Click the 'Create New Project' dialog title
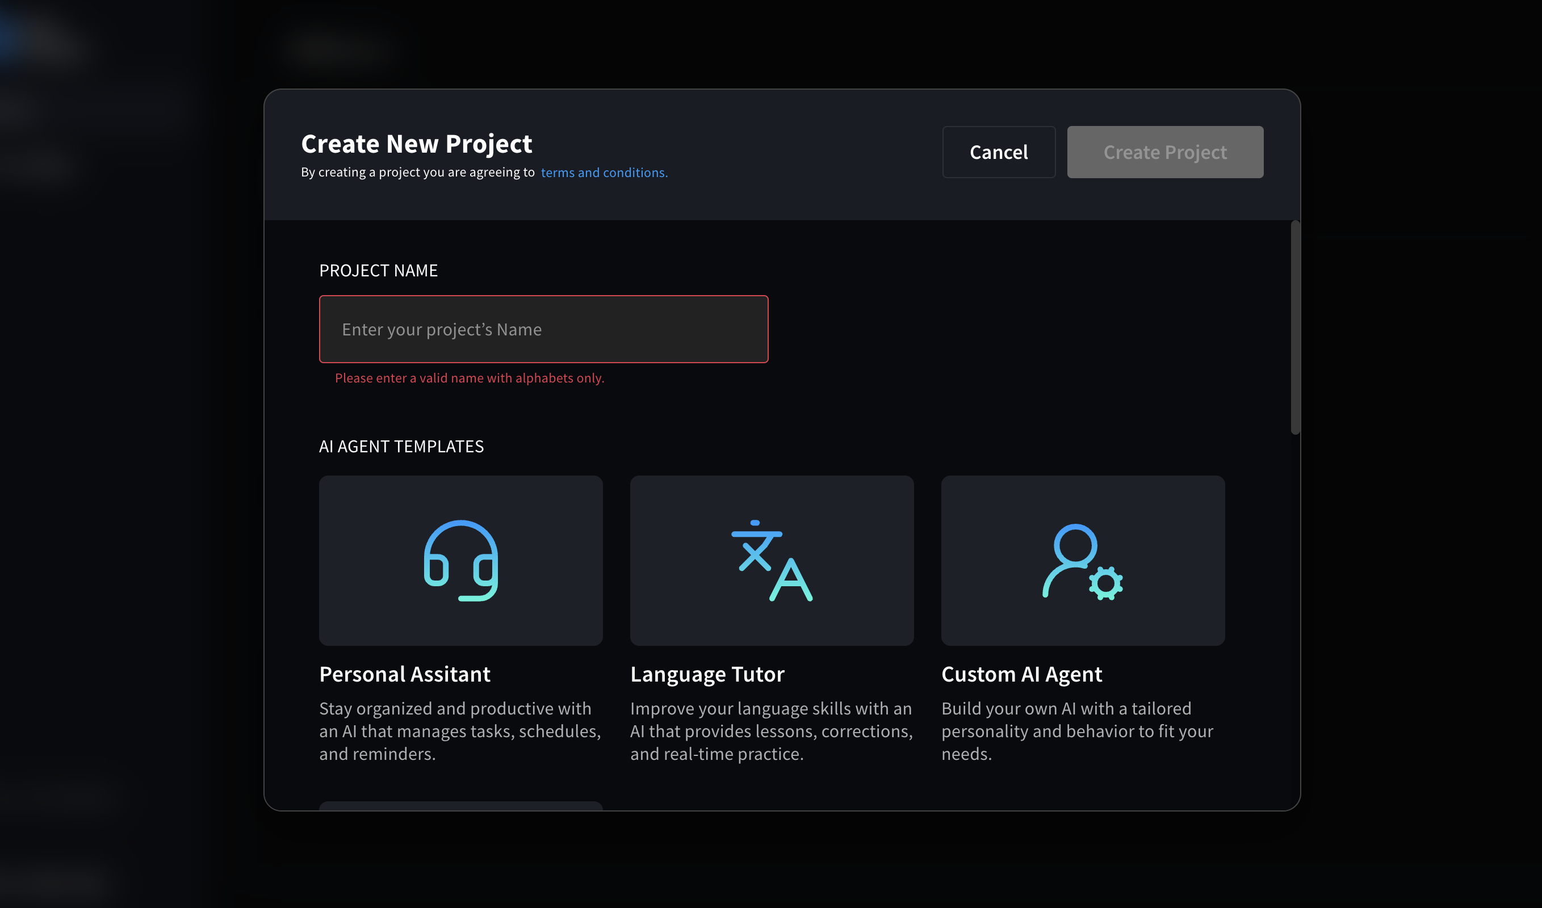The height and width of the screenshot is (908, 1542). coord(416,144)
